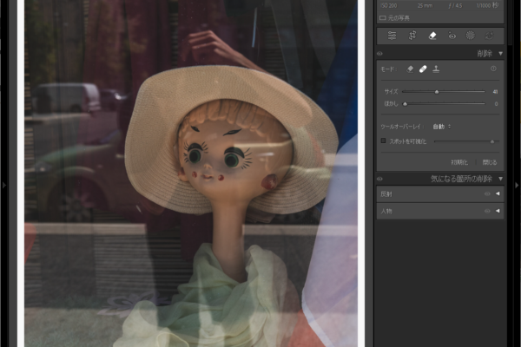Open ツールオーバーレイ 自動 dropdown
This screenshot has height=347, width=521.
tap(442, 127)
